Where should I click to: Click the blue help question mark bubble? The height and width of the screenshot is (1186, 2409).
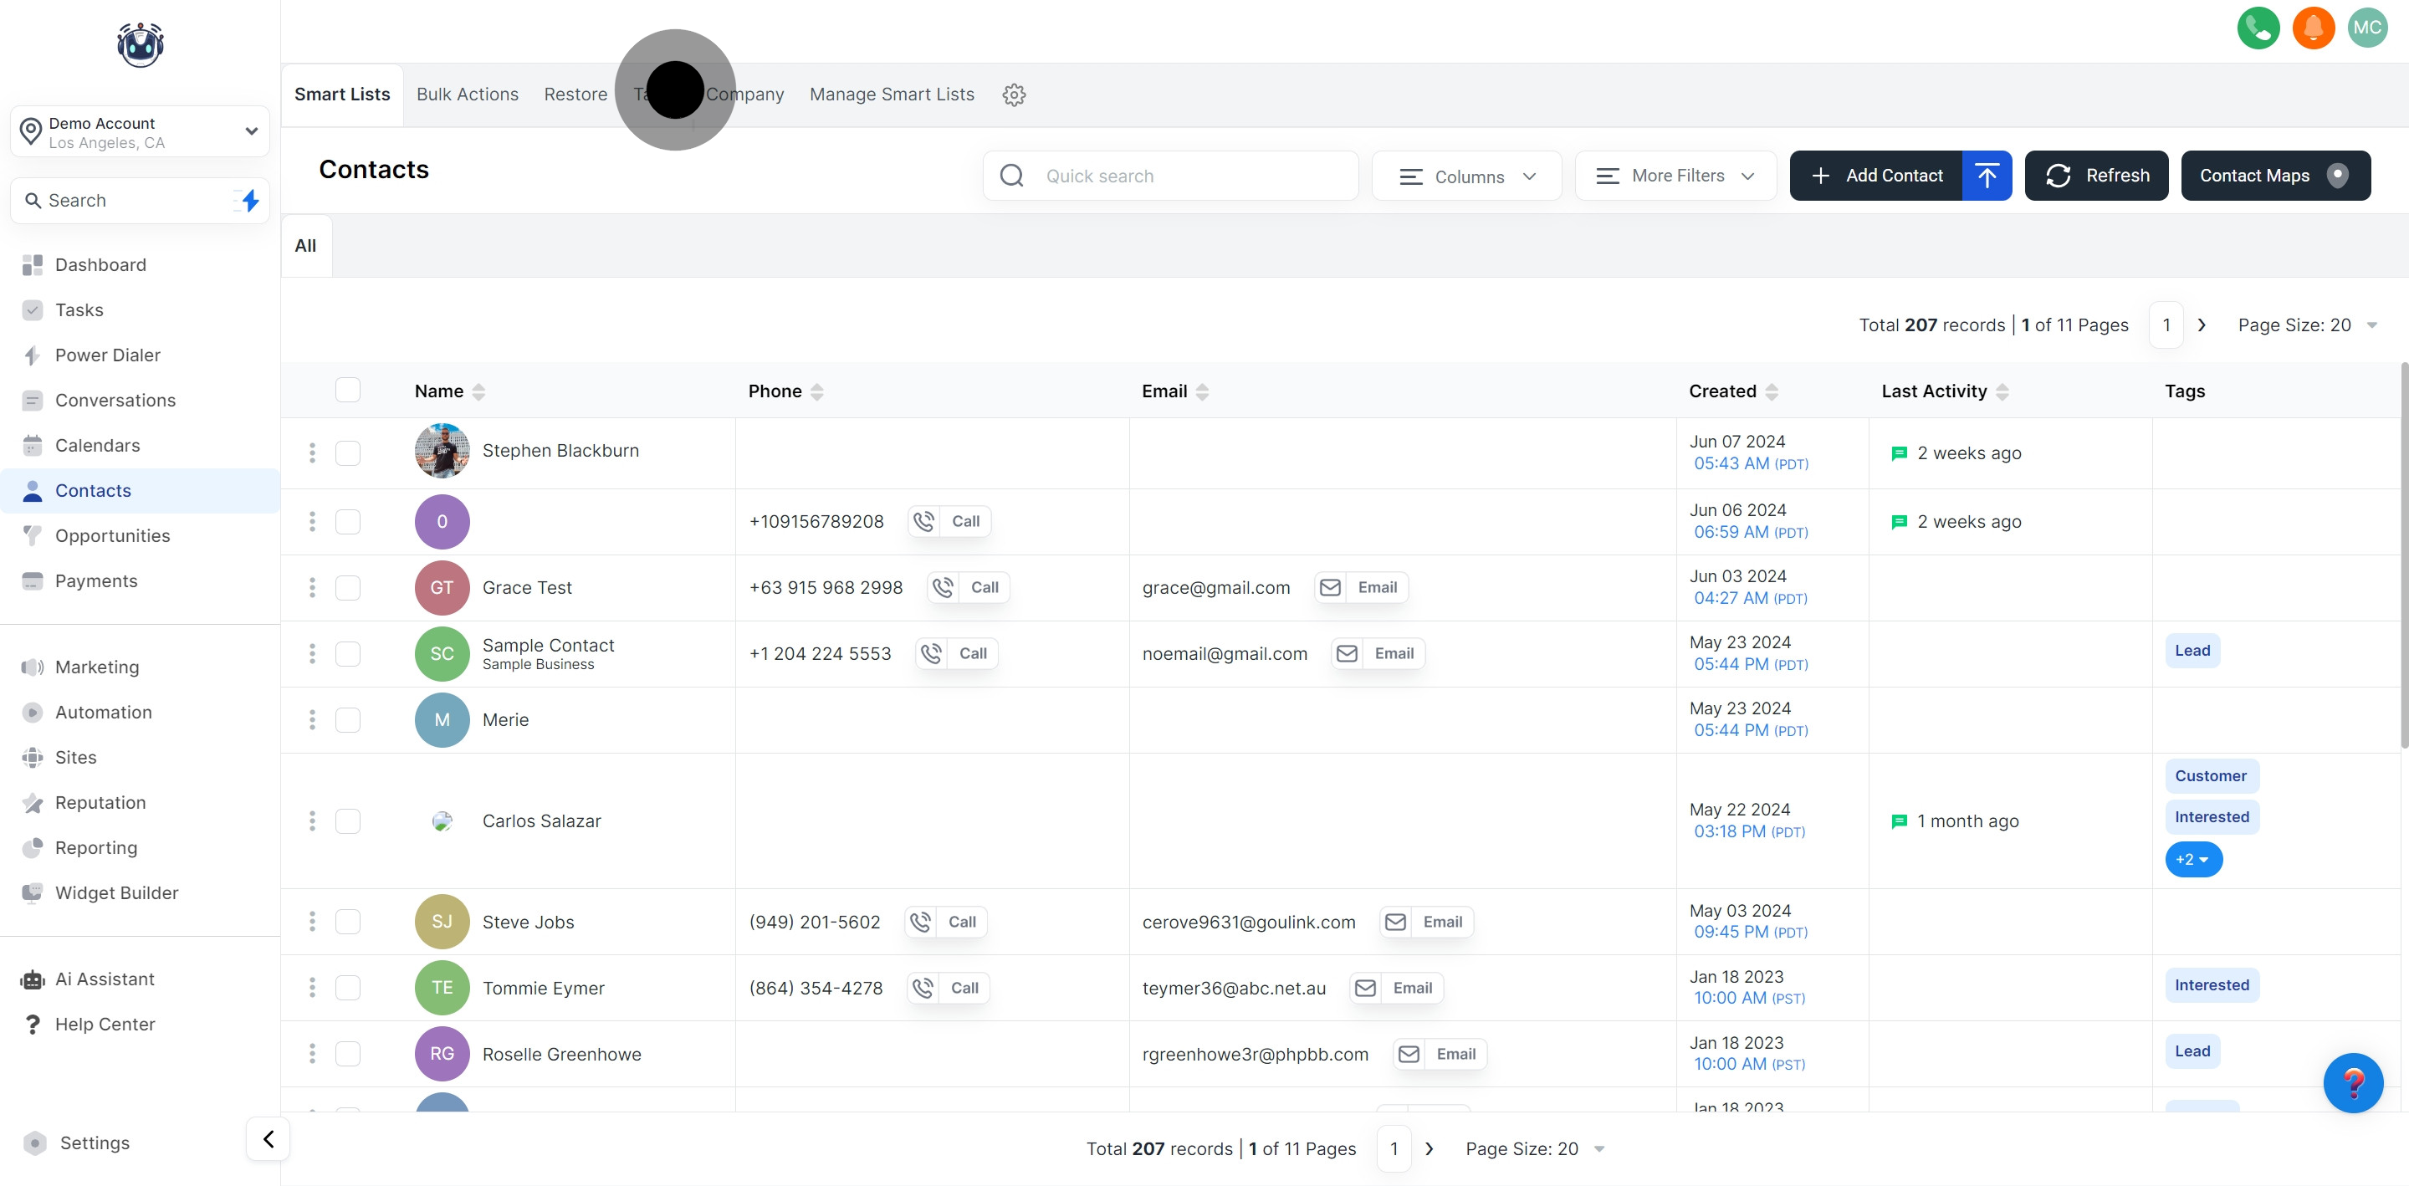click(2352, 1083)
